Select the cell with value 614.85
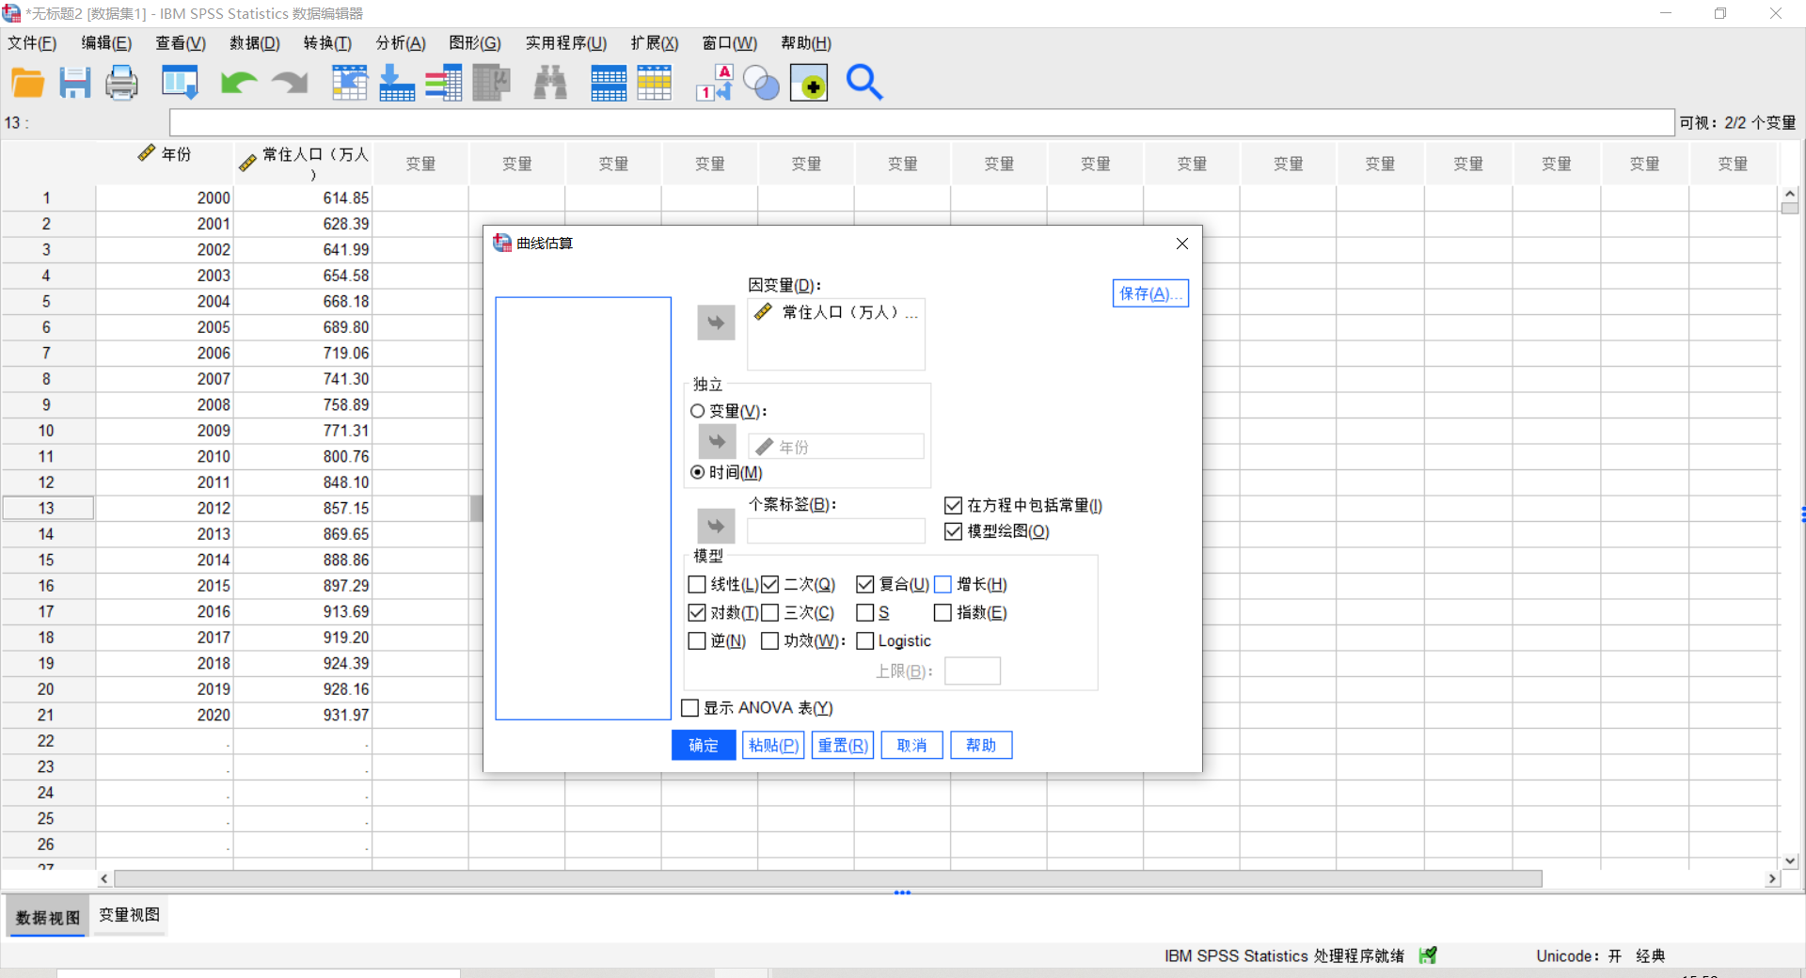Image resolution: width=1806 pixels, height=978 pixels. [303, 198]
